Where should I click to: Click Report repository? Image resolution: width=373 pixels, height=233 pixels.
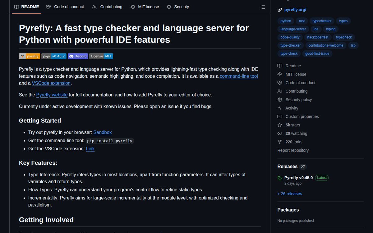pos(293,150)
